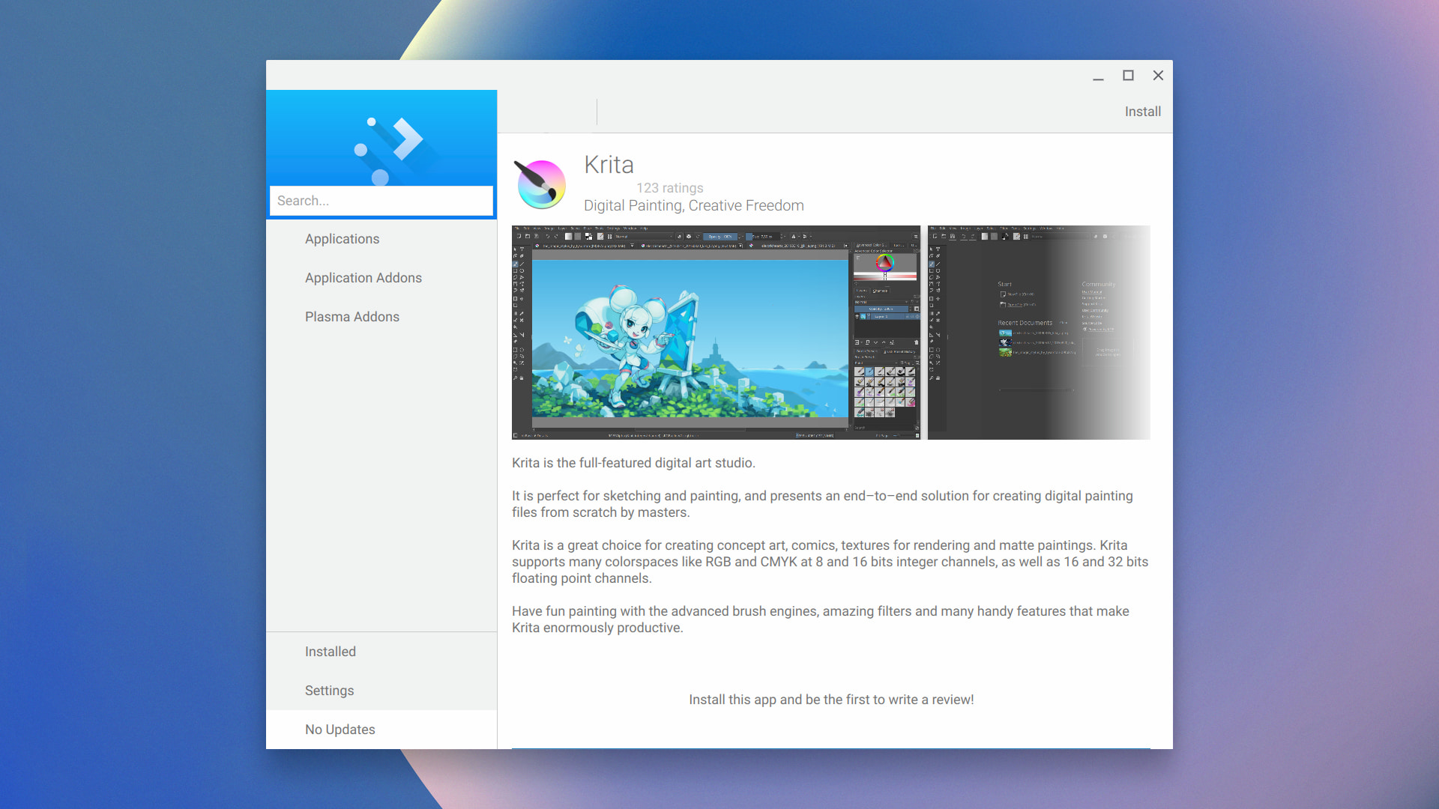This screenshot has height=809, width=1439.
Task: View the second Krita screenshot
Action: 1038,332
